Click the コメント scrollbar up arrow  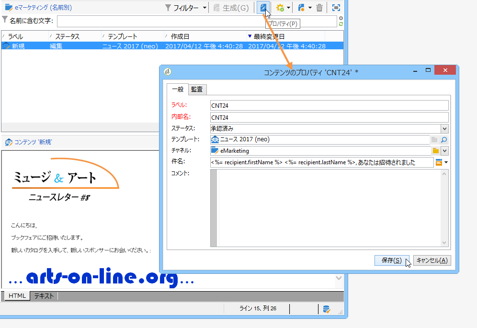[x=444, y=174]
